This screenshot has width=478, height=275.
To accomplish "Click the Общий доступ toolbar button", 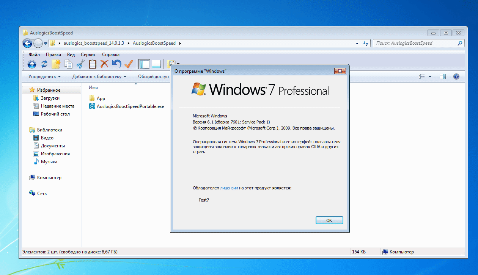I will pos(153,77).
